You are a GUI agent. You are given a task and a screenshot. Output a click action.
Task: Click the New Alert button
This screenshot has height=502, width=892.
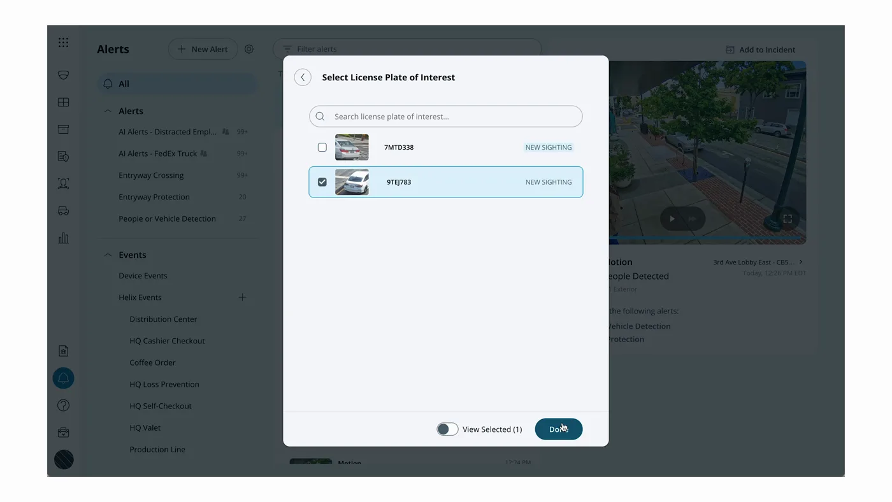[x=203, y=49]
